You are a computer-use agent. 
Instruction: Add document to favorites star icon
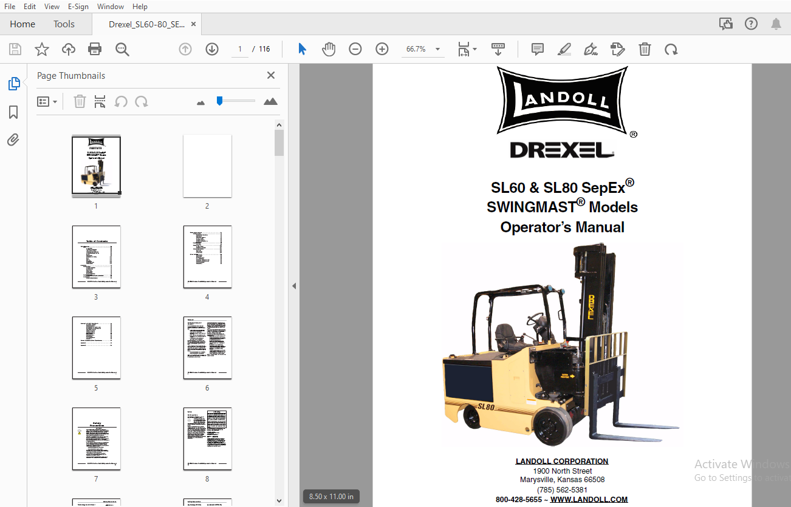[42, 49]
